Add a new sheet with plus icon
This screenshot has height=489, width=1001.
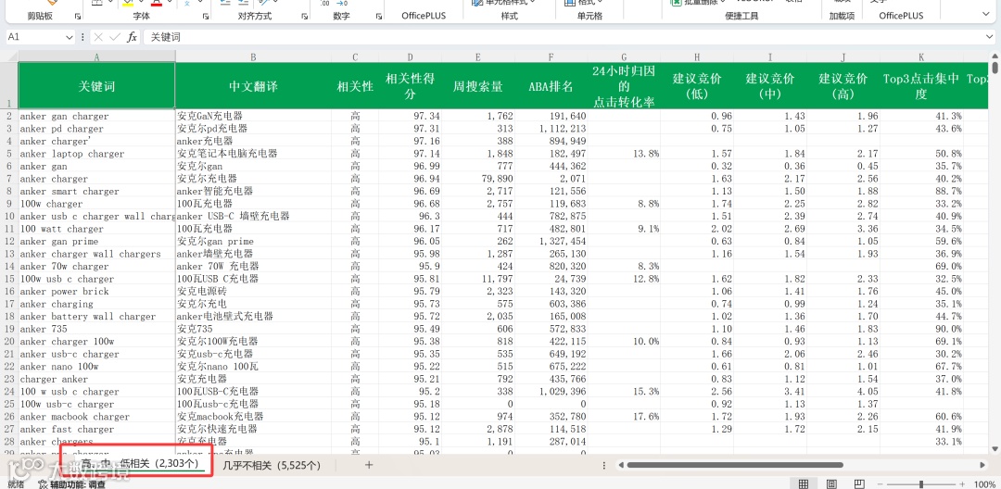[368, 465]
